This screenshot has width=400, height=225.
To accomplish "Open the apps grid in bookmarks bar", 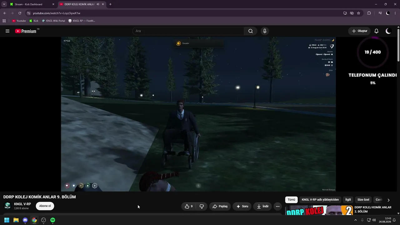I will (4, 21).
